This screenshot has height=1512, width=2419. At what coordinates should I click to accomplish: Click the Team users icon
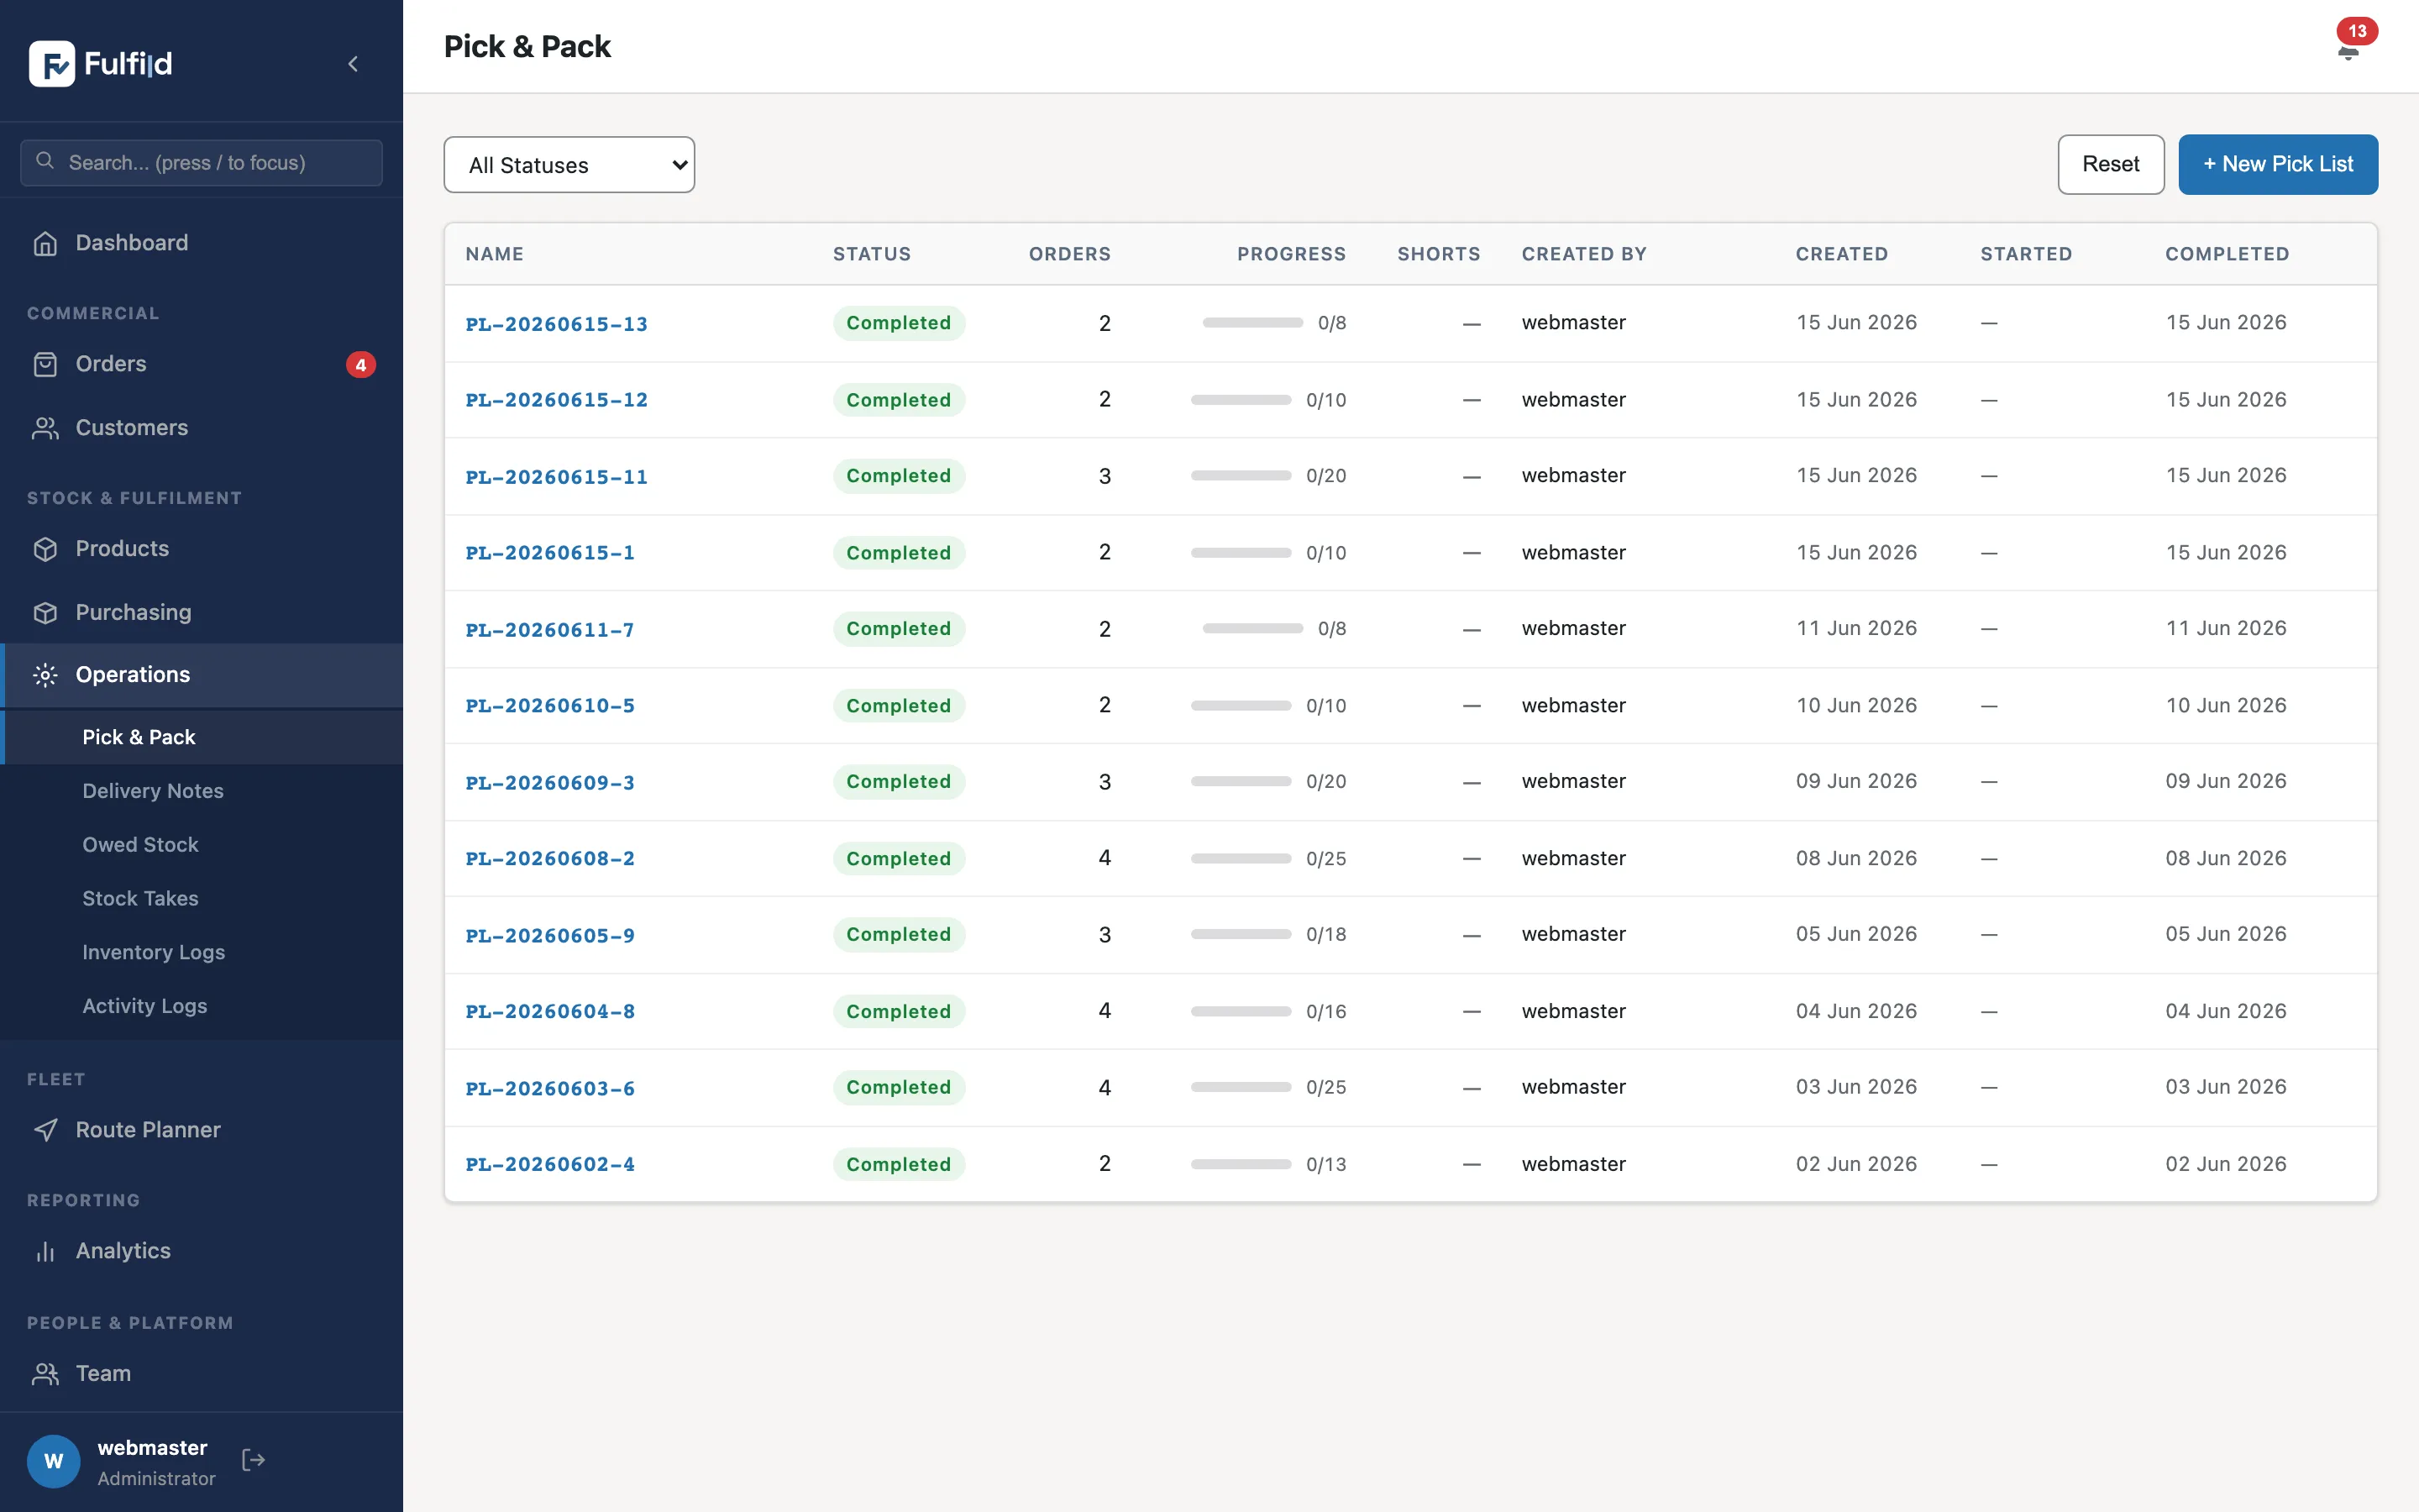tap(45, 1374)
